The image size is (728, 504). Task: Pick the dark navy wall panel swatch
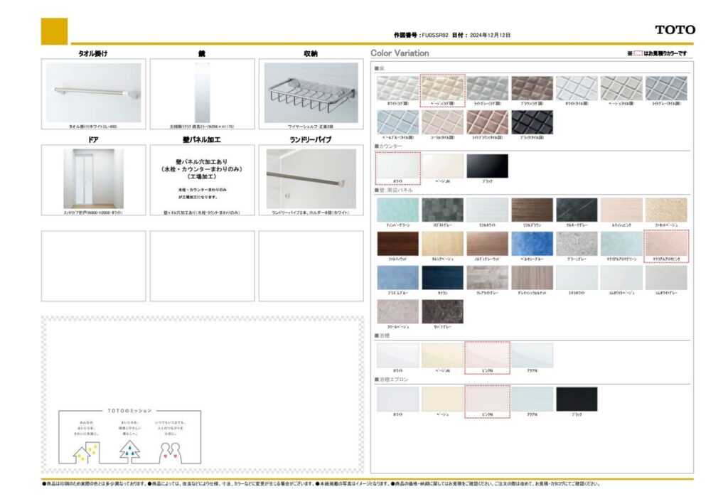pyautogui.click(x=442, y=278)
